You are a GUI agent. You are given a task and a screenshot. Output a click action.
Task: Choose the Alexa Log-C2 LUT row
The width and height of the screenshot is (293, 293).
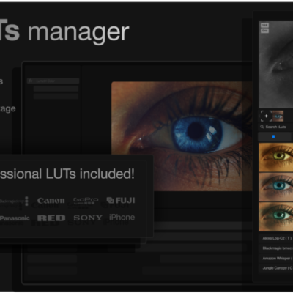coord(276,238)
